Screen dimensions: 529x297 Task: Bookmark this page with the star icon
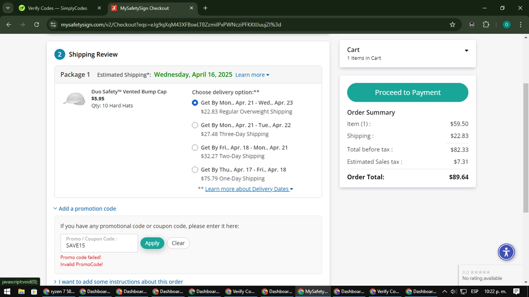pos(452,25)
